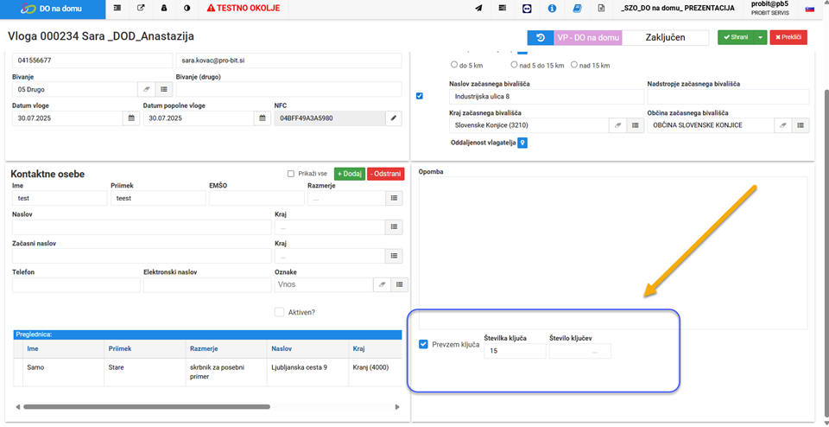Expand the Shrani button dropdown arrow
Screen dimensions: 829x427
click(759, 38)
